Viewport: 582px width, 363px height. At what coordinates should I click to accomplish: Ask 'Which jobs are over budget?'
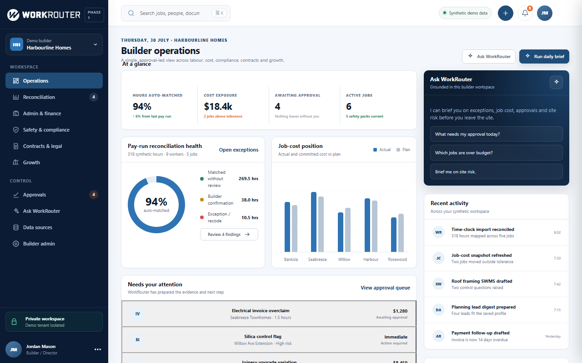[x=497, y=152]
